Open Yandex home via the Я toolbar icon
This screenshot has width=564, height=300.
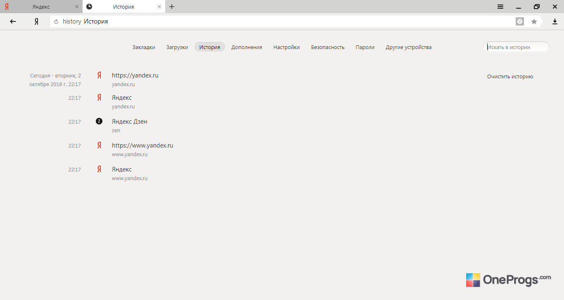[36, 21]
